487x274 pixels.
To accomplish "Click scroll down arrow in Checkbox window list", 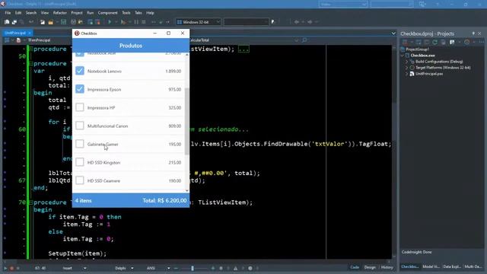I will pyautogui.click(x=186, y=190).
